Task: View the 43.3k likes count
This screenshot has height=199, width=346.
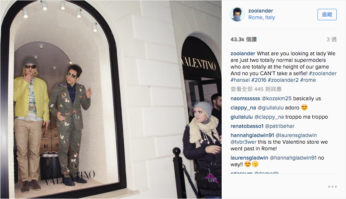Action: pyautogui.click(x=243, y=39)
